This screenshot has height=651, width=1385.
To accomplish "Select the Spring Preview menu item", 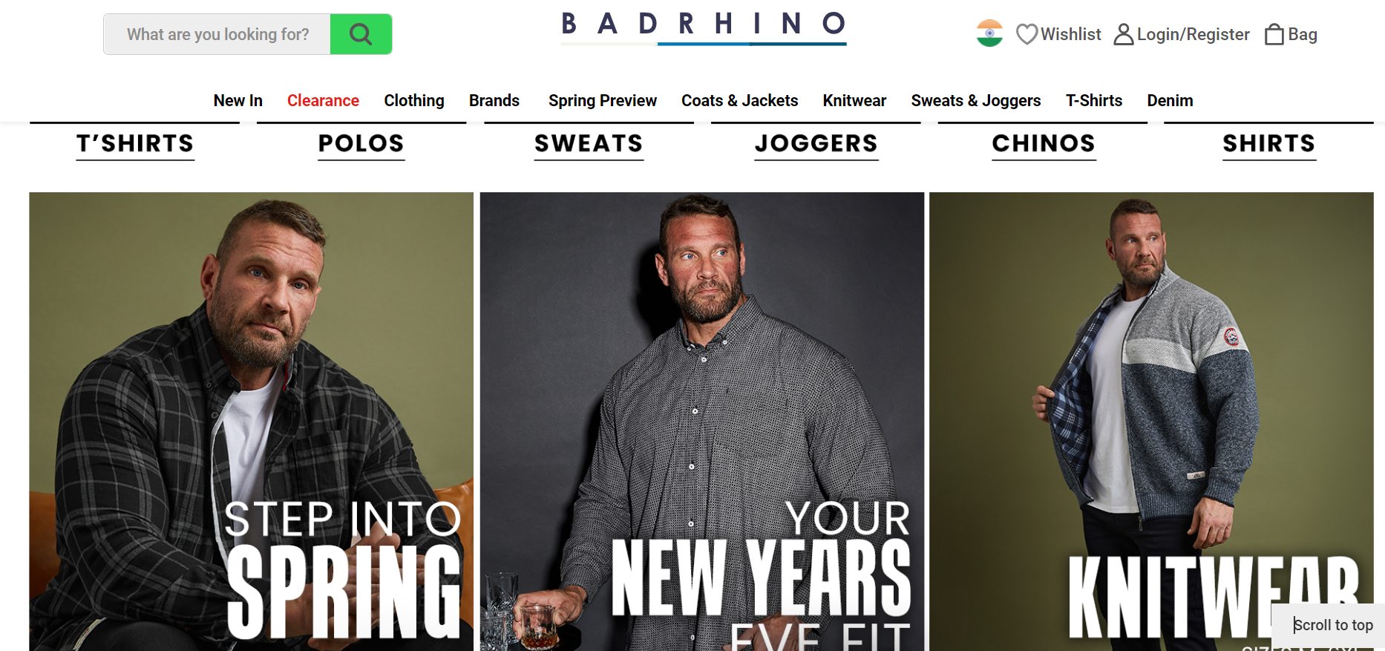I will coord(603,100).
